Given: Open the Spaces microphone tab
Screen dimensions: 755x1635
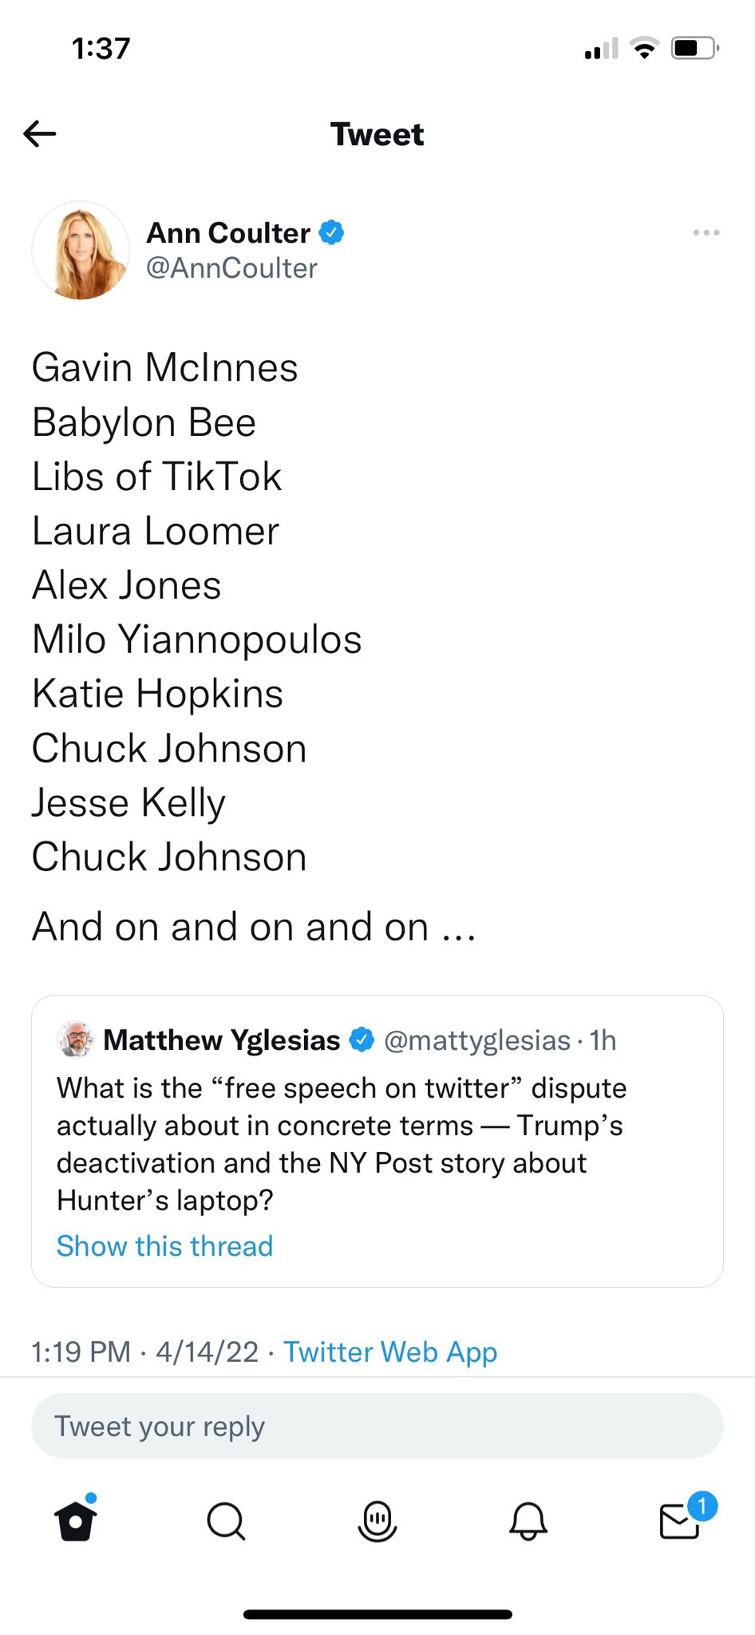Looking at the screenshot, I should pos(377,1520).
